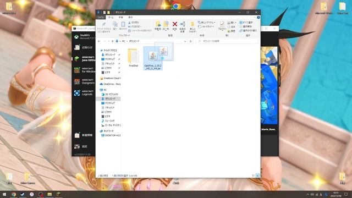Cut the selected file via ribbon
Viewport: 352px width, 198px height.
[134, 23]
